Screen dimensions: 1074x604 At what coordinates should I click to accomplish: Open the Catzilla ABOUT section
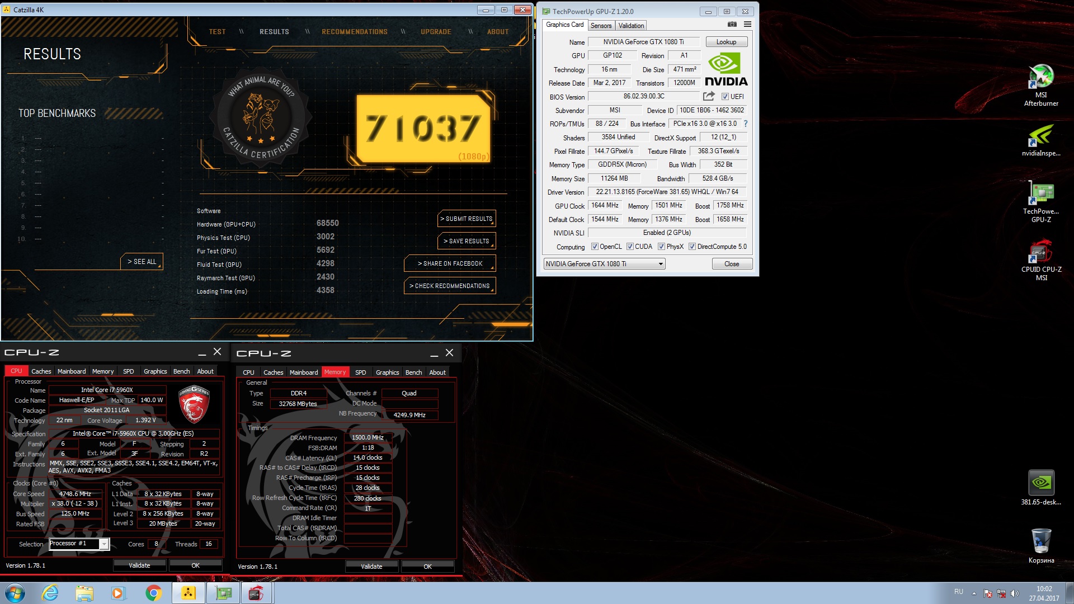click(498, 32)
